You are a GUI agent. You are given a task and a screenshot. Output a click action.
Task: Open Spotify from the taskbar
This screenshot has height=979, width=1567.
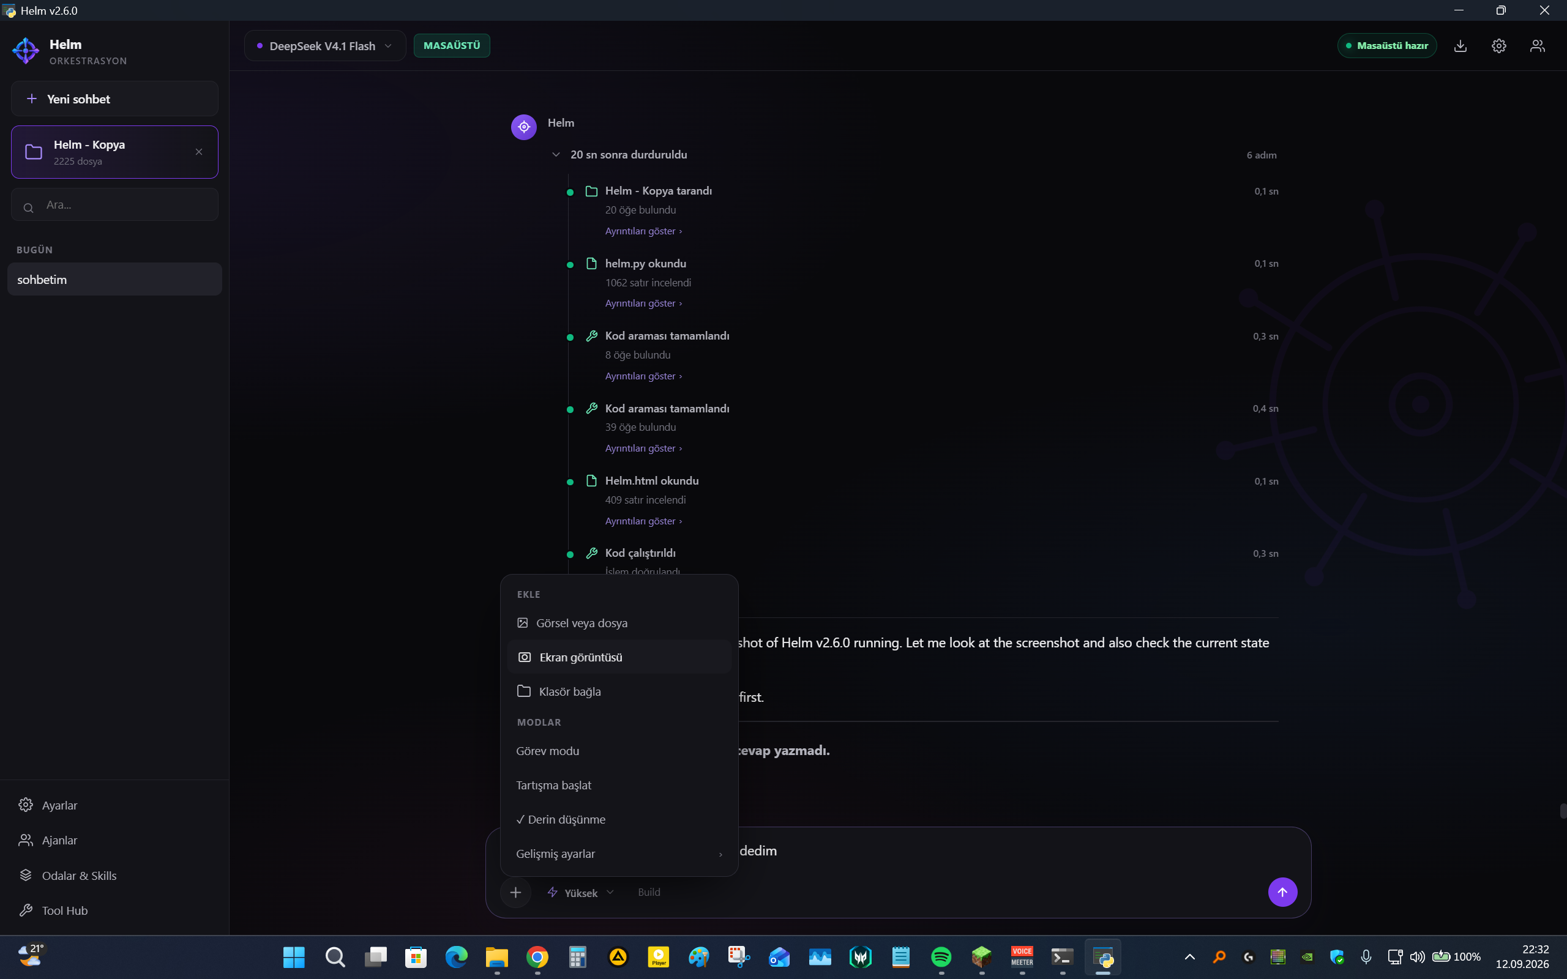pos(941,957)
